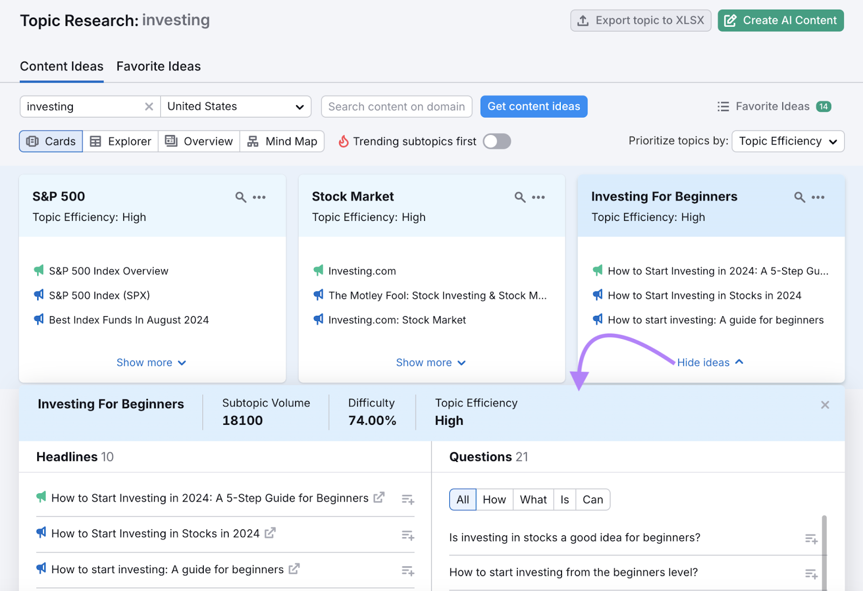The height and width of the screenshot is (591, 863).
Task: Switch to Mind Map view
Action: tap(282, 141)
